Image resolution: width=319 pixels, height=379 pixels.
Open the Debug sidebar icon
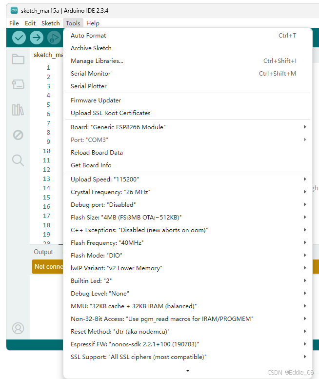(x=18, y=135)
